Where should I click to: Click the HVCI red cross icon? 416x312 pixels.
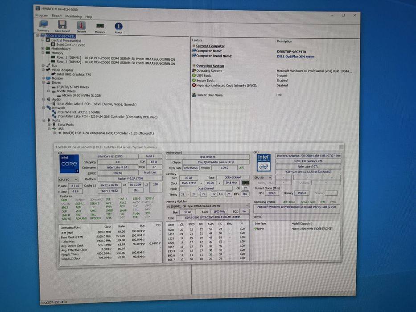tap(194, 85)
